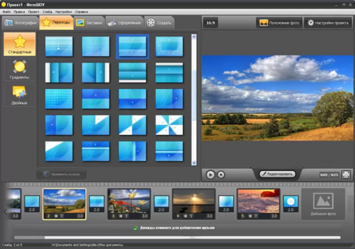Choose the box zoom rectangle transition
The image size is (355, 249).
(x=169, y=46)
